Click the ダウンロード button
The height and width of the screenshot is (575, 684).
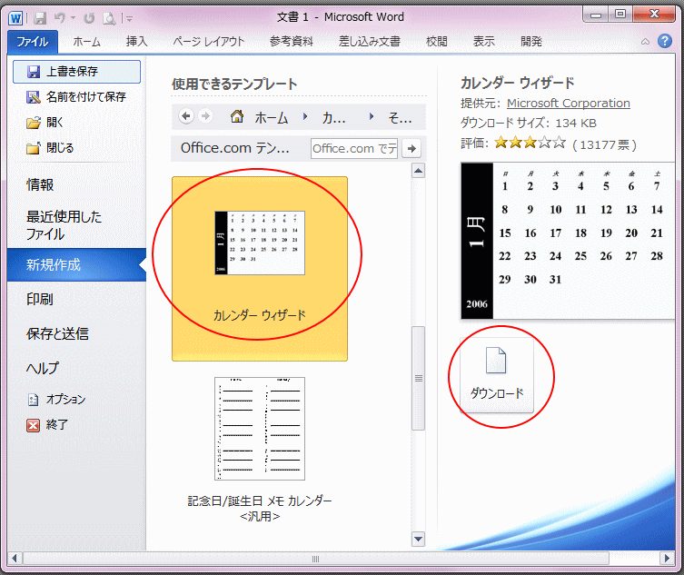click(x=497, y=375)
